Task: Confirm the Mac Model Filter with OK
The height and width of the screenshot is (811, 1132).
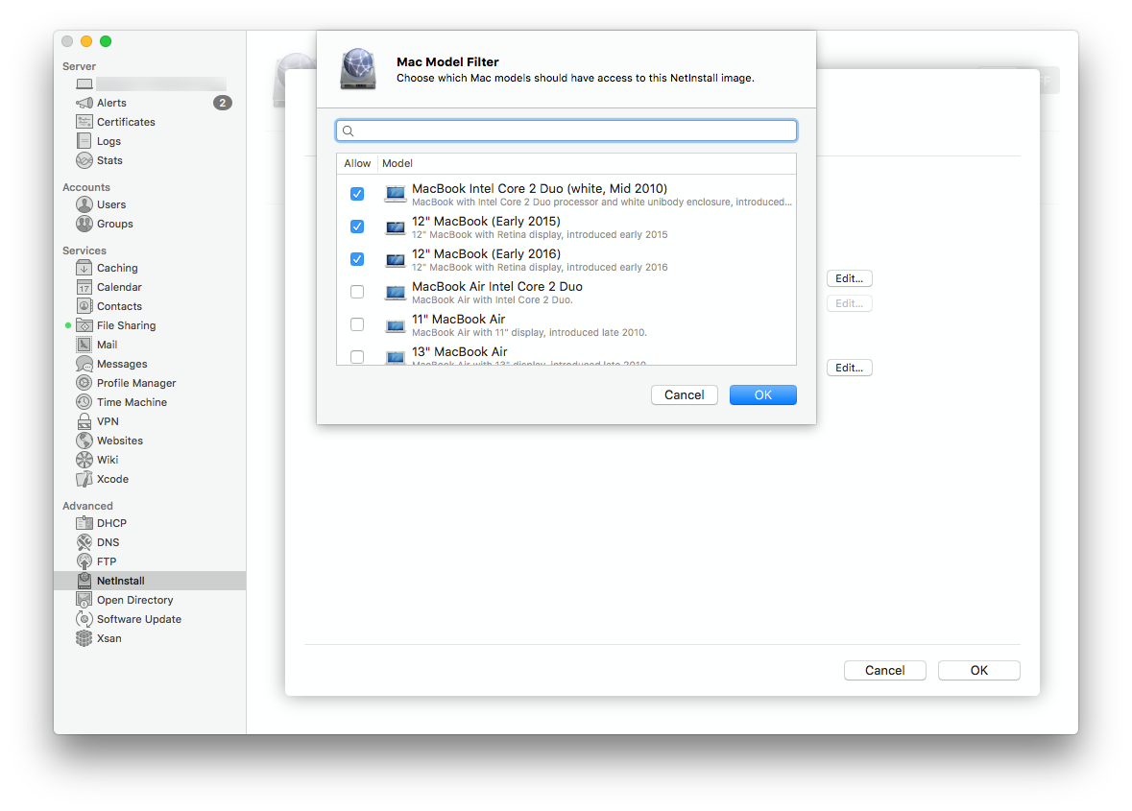Action: point(762,394)
